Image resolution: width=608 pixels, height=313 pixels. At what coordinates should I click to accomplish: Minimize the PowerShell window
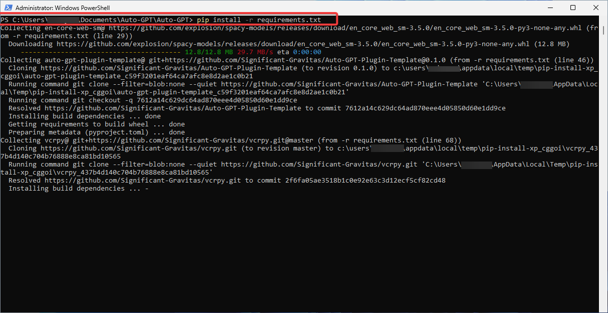coord(551,8)
